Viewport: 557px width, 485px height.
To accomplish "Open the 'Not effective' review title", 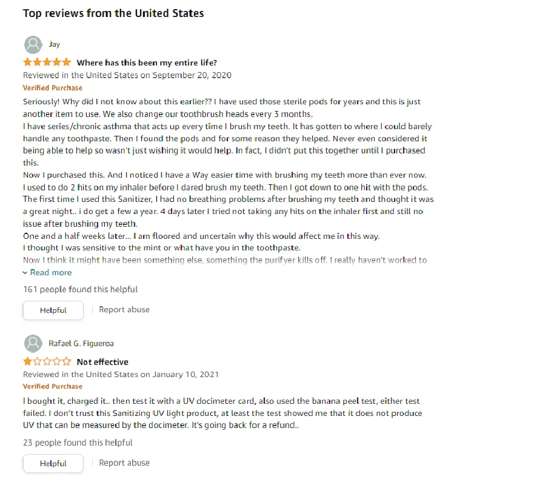I will (102, 362).
